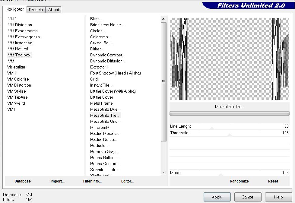This screenshot has height=203, width=295.
Task: Select the Radial Noise... filter
Action: pyautogui.click(x=103, y=139)
